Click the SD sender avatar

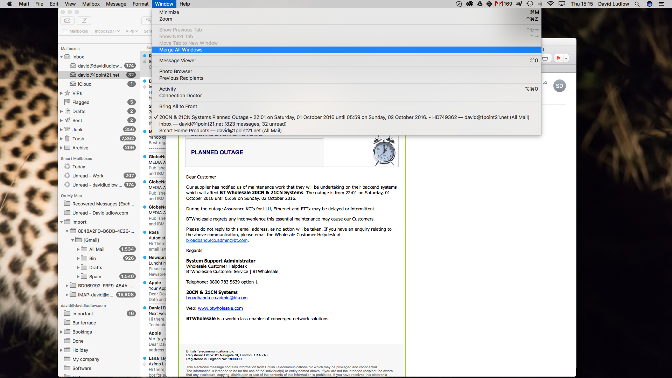coord(559,86)
